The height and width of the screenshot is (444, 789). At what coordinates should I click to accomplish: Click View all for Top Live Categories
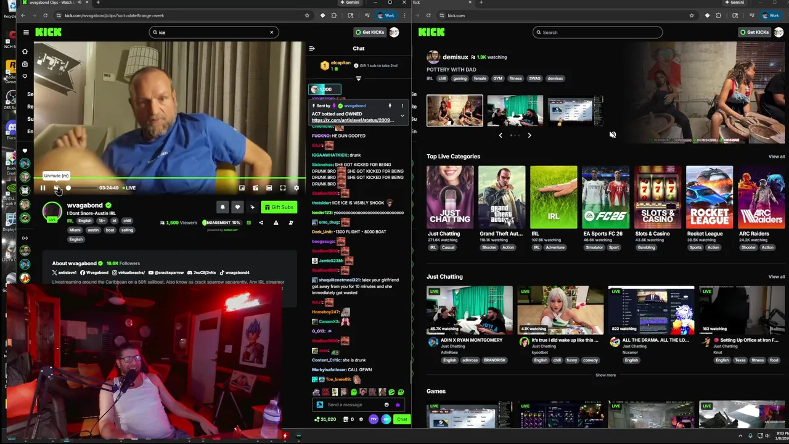[x=776, y=157]
